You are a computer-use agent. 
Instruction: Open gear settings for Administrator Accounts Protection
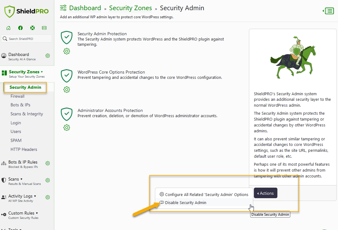coord(66,128)
